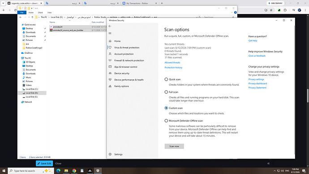Open the Share ribbon tab in File Explorer
The image size is (309, 174).
pos(40,13)
